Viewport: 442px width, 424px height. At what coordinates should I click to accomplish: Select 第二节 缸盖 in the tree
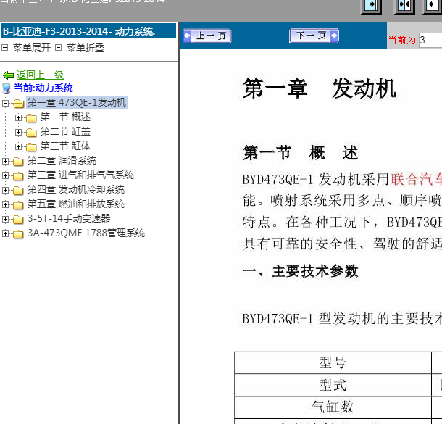(x=65, y=131)
